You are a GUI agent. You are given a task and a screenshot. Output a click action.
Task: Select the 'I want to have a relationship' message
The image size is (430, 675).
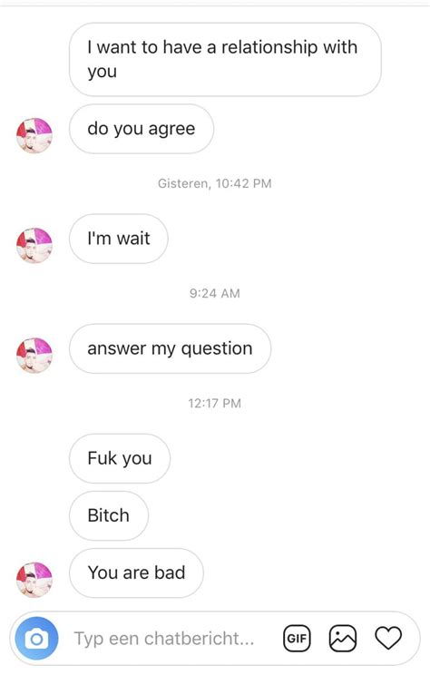pyautogui.click(x=225, y=59)
